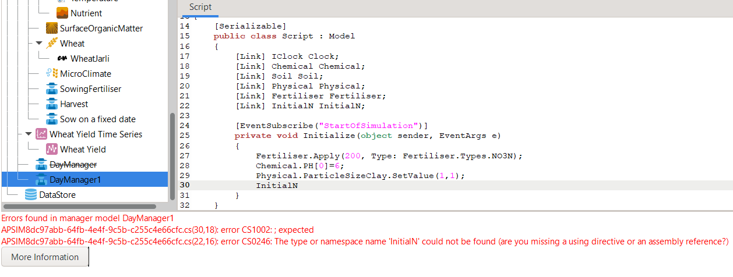Select the Harvest tree item

point(74,104)
